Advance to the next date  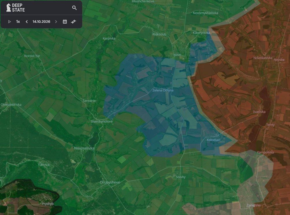click(x=56, y=22)
